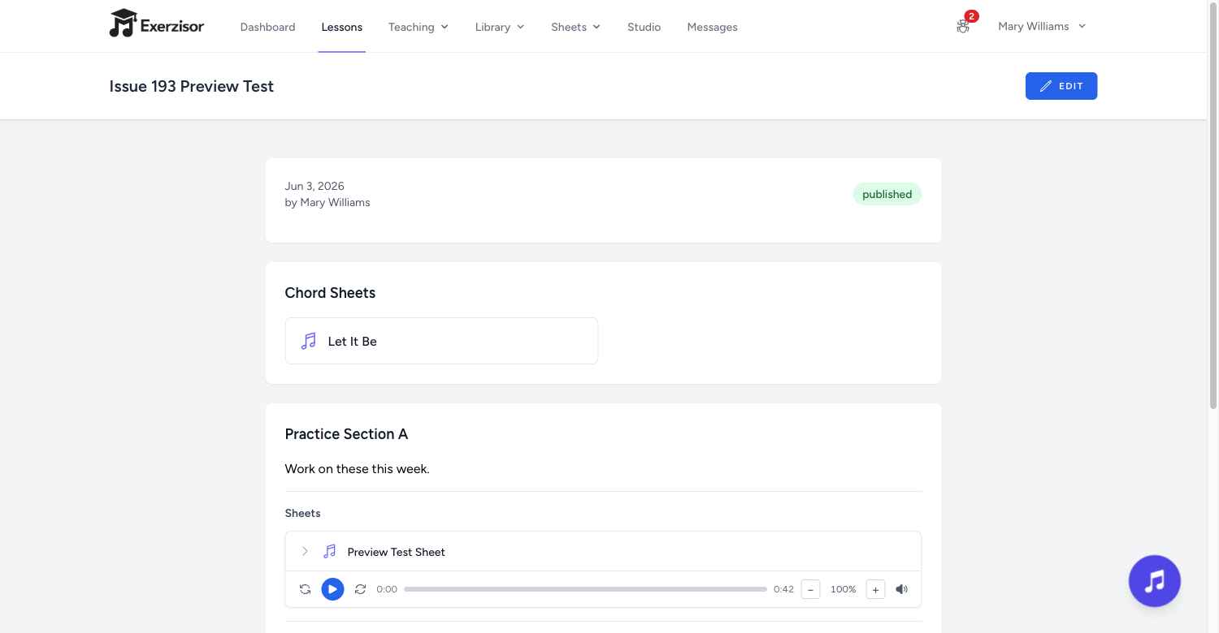This screenshot has width=1219, height=633.
Task: Click the EDIT button
Action: 1061,86
